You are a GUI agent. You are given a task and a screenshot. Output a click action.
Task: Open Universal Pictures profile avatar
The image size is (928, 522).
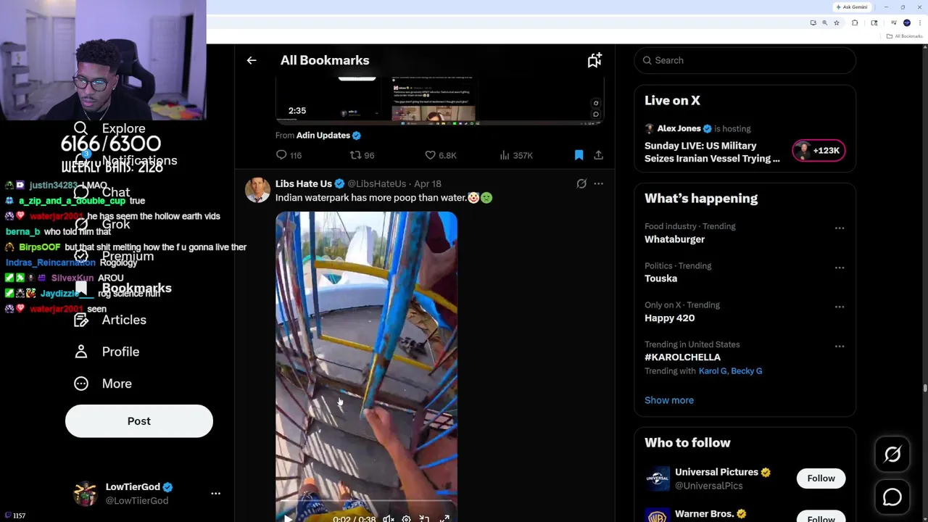[x=658, y=478]
